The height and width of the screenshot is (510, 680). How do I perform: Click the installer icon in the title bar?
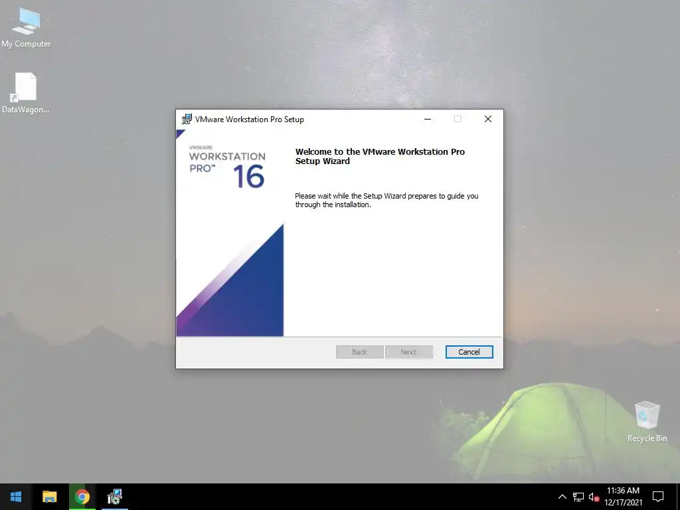coord(187,119)
